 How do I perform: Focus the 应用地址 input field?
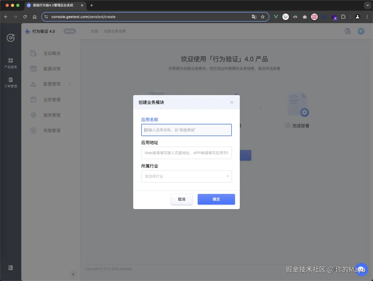point(186,153)
